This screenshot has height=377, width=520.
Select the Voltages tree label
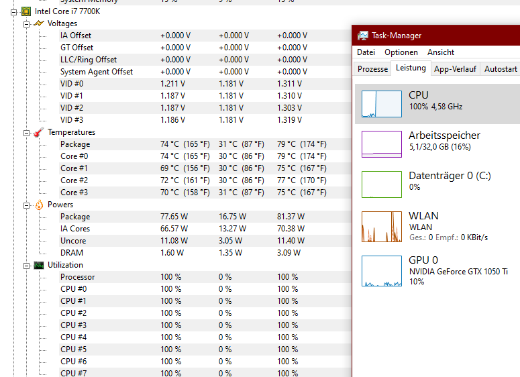click(x=62, y=23)
